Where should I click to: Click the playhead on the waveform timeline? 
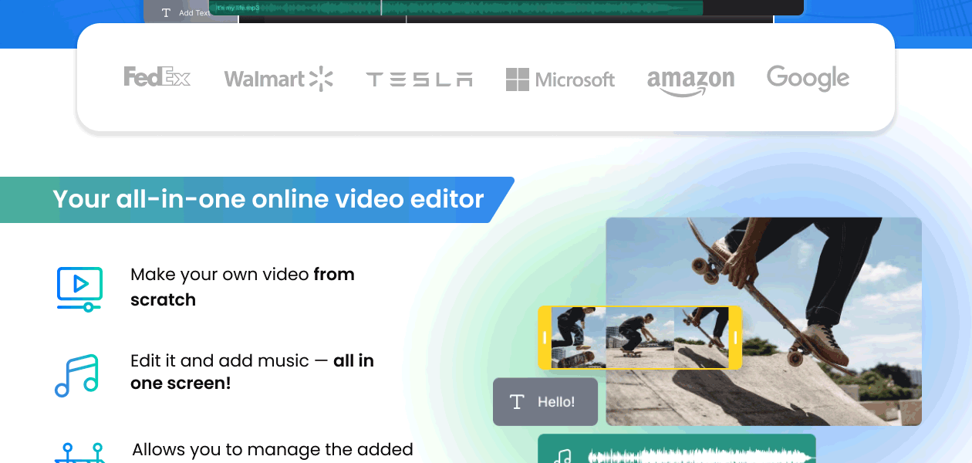point(380,8)
